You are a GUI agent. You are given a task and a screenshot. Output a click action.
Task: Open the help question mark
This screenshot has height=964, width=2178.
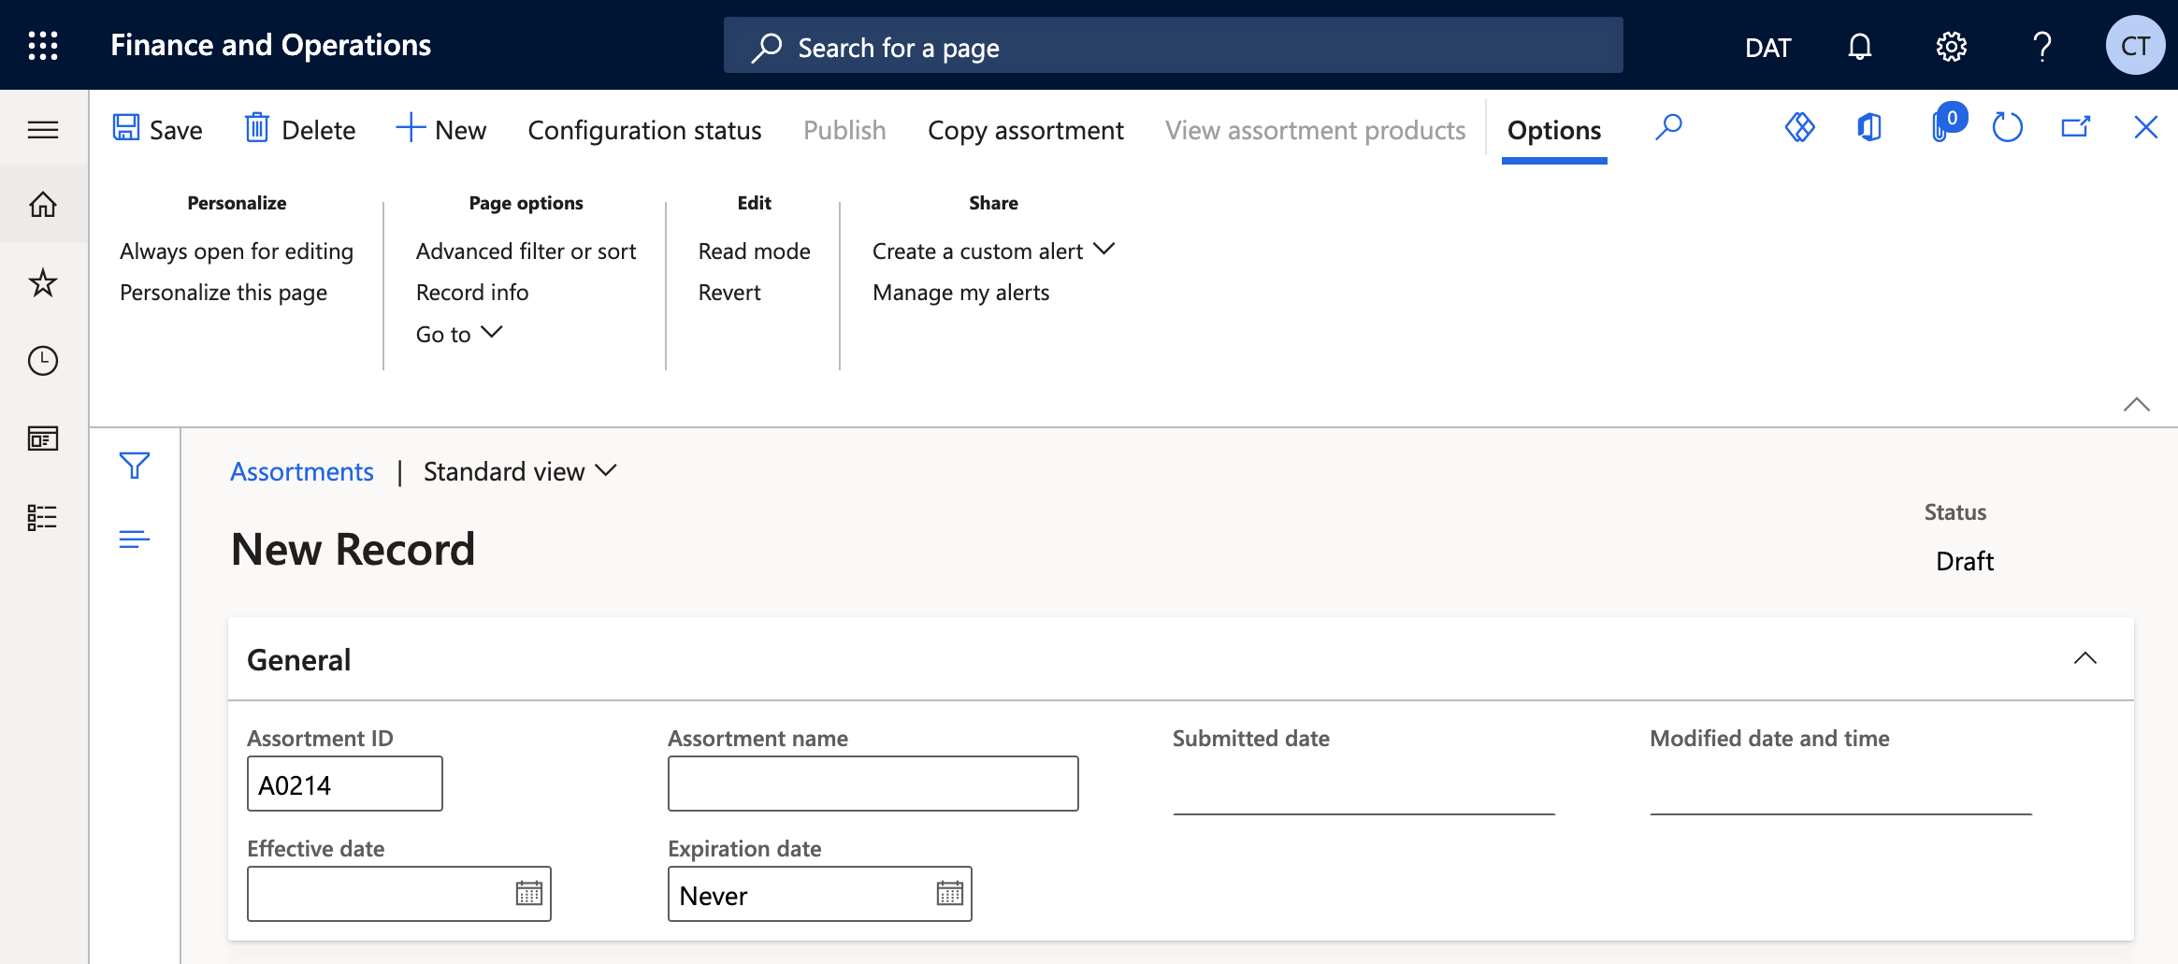click(2042, 46)
